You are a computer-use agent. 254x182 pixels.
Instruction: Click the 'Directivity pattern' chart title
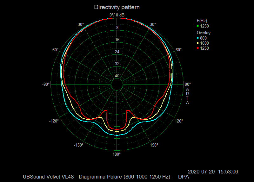[x=117, y=7]
